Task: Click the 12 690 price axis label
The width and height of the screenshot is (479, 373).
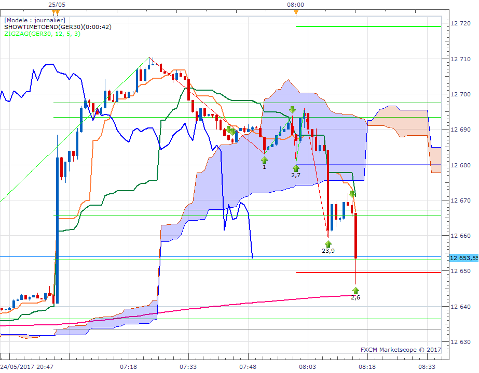Action: [461, 130]
